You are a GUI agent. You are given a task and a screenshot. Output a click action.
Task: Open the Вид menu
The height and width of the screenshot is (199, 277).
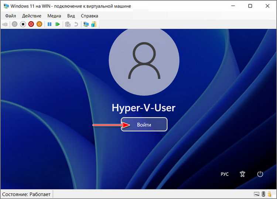click(x=71, y=16)
